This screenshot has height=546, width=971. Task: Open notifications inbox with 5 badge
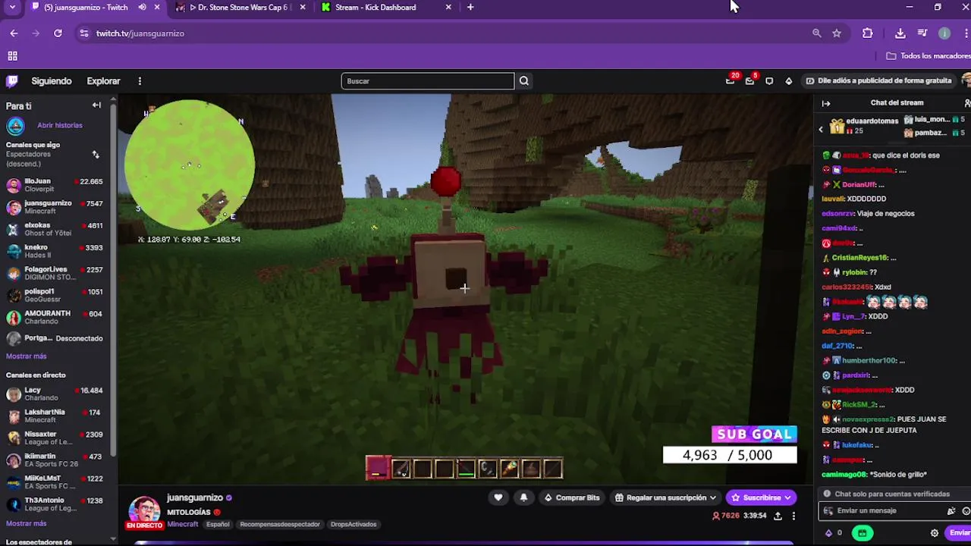pos(749,80)
